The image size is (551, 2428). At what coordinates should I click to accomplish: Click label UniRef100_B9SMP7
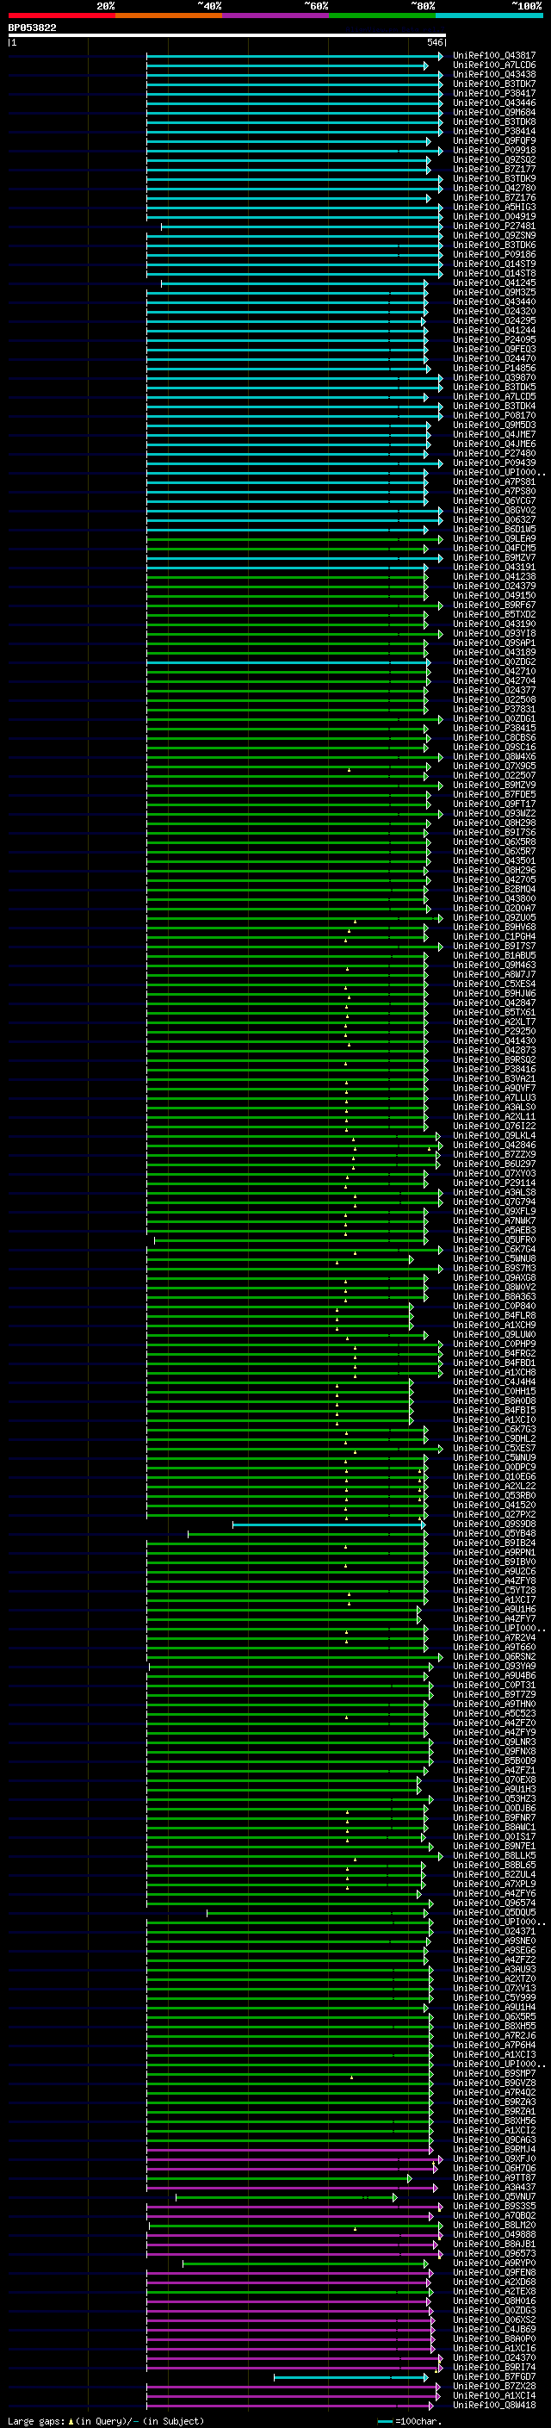point(493,2074)
